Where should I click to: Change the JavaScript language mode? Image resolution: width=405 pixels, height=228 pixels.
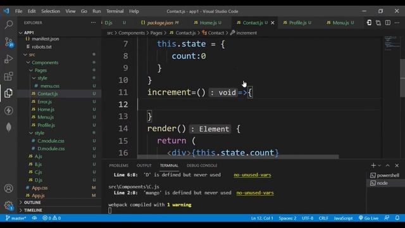point(343,218)
